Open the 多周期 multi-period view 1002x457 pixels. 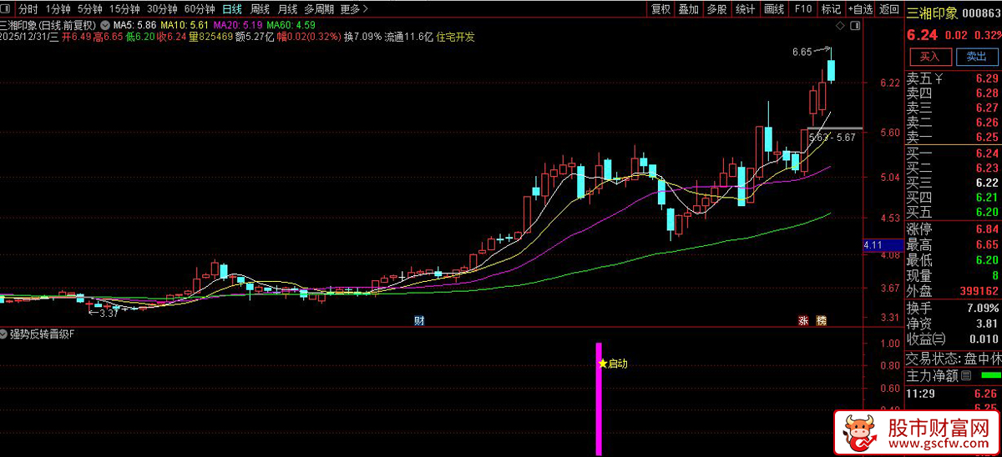[x=319, y=9]
